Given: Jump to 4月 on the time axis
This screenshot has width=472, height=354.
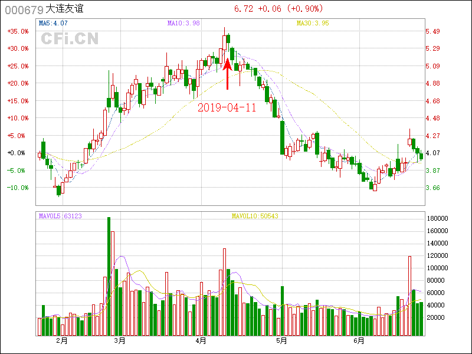Looking at the screenshot, I should 201,340.
